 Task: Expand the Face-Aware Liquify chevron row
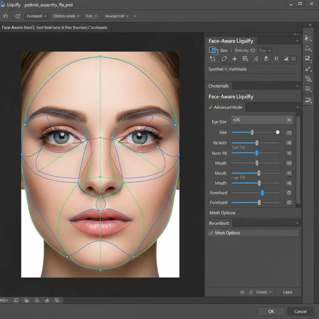297,97
